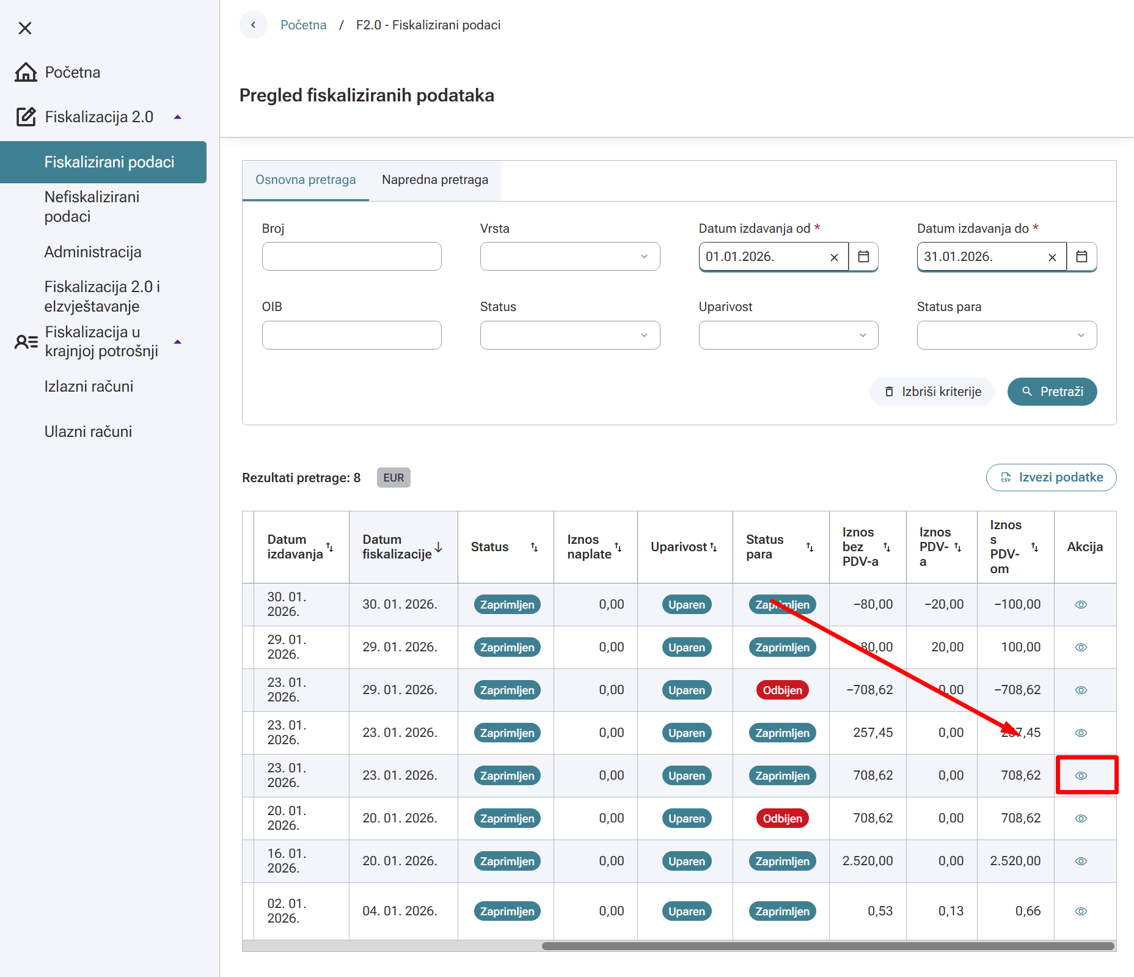View details of the 2.520,00 invoice row
Screen dimensions: 1134x977
1081,862
